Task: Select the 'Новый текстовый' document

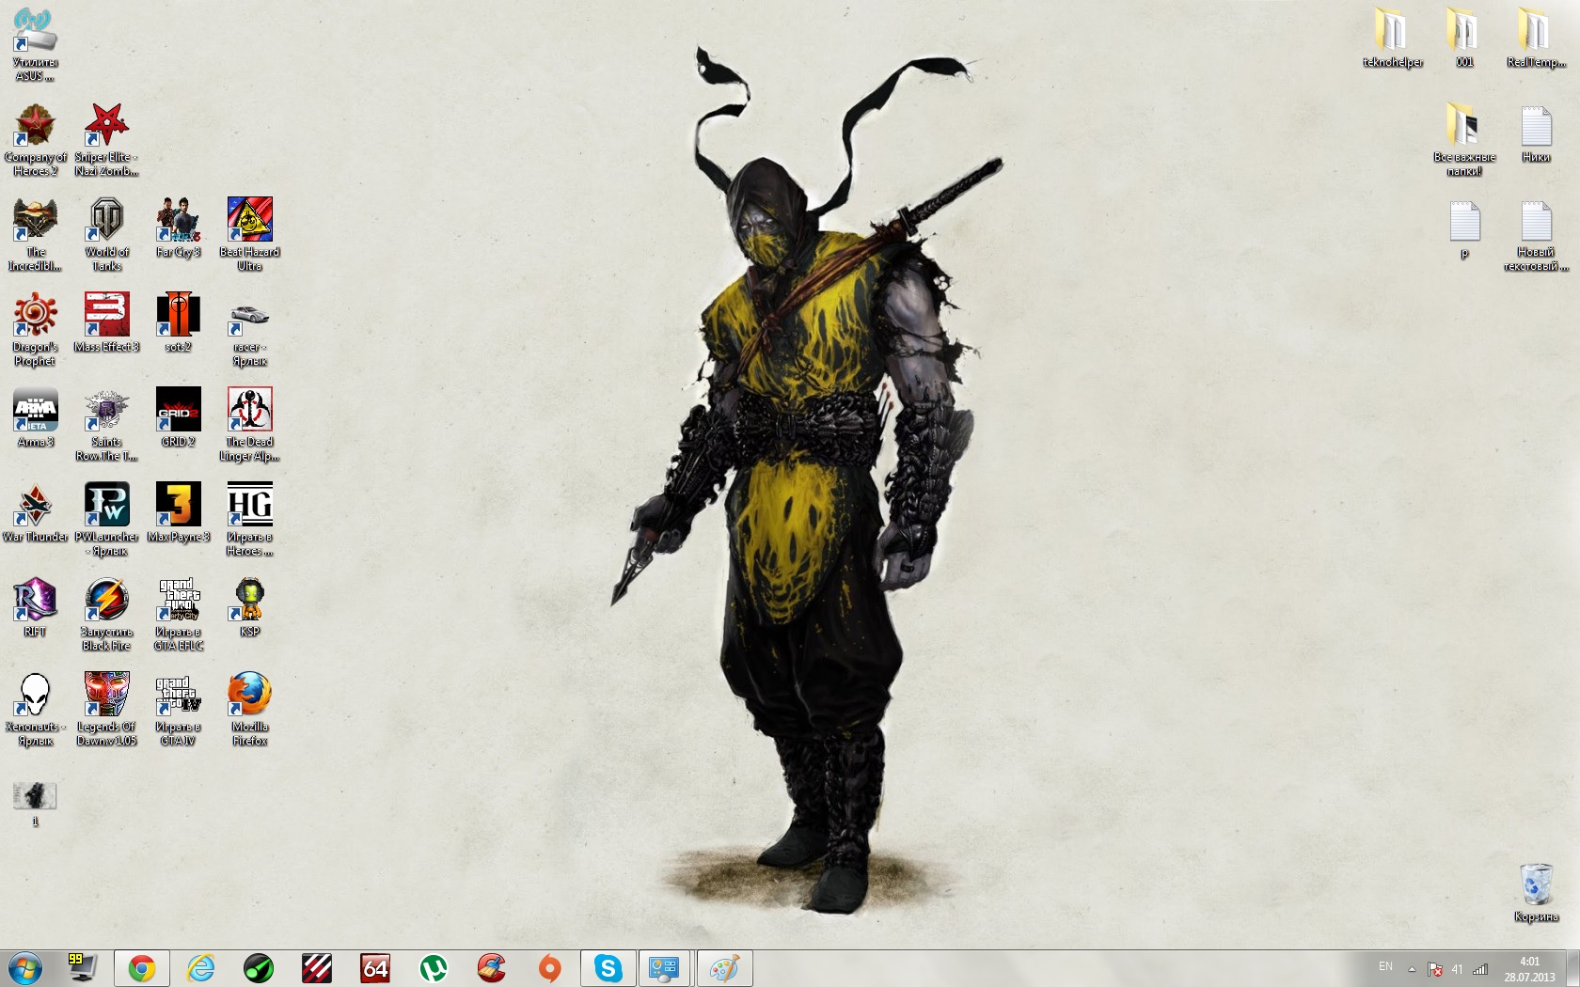Action: click(x=1535, y=235)
